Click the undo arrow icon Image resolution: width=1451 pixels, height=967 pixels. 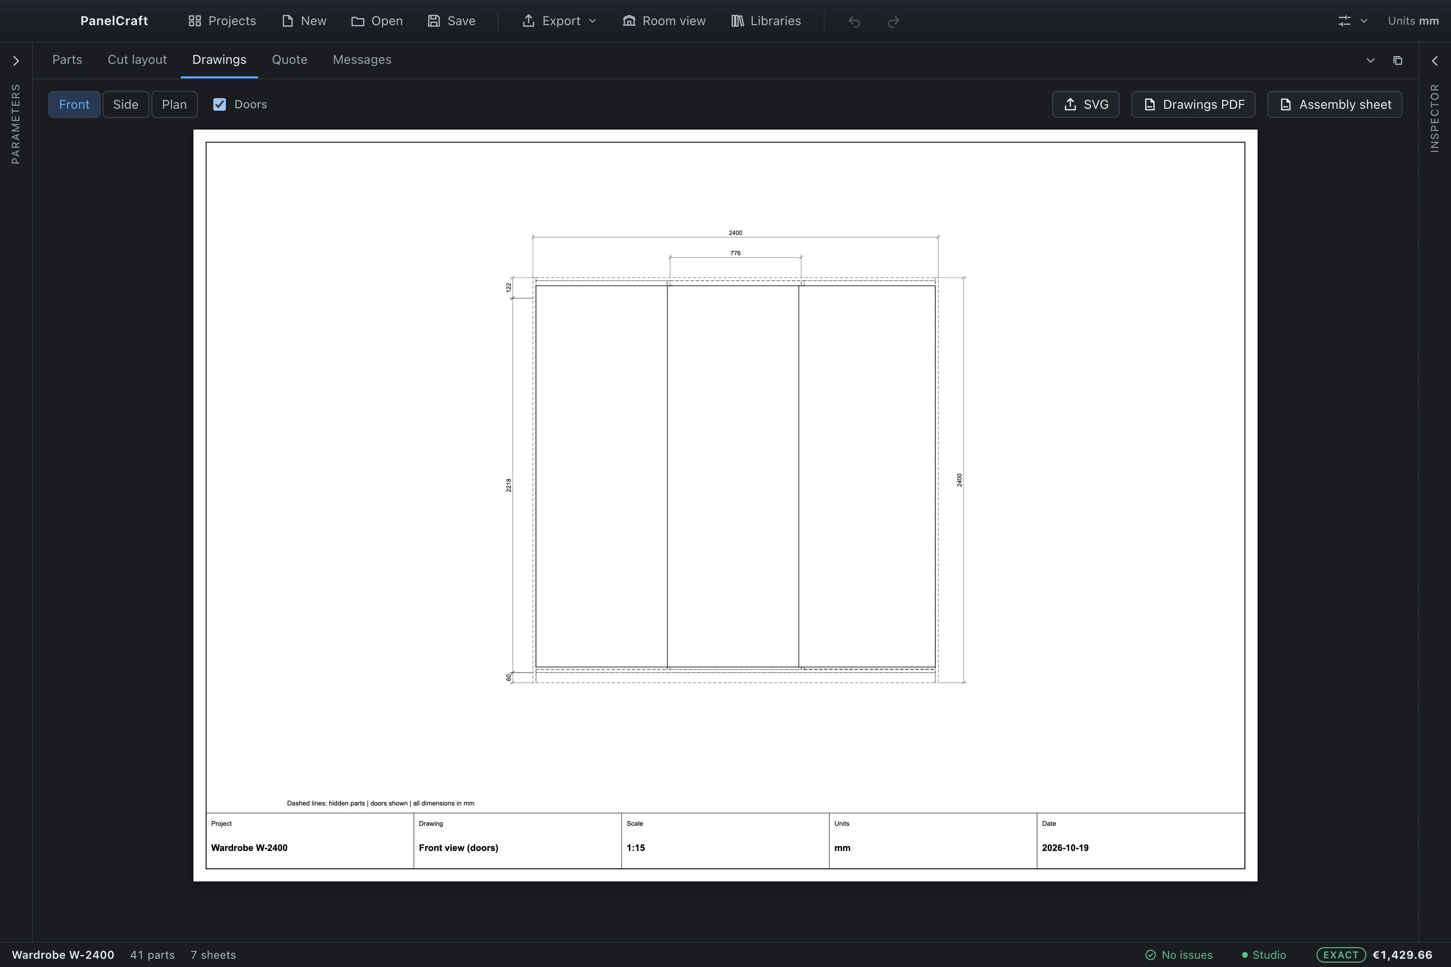click(855, 22)
